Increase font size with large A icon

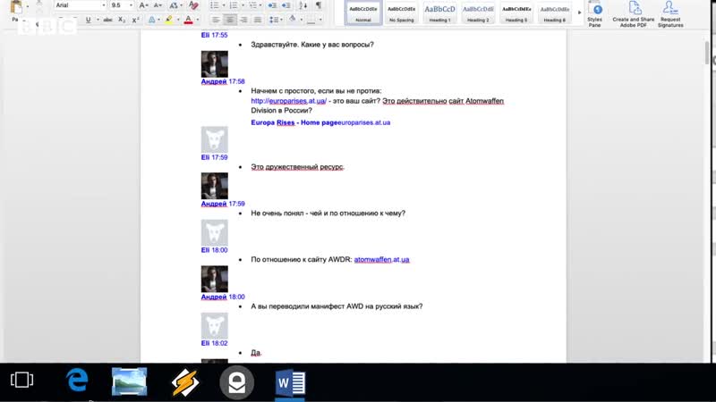pyautogui.click(x=143, y=5)
